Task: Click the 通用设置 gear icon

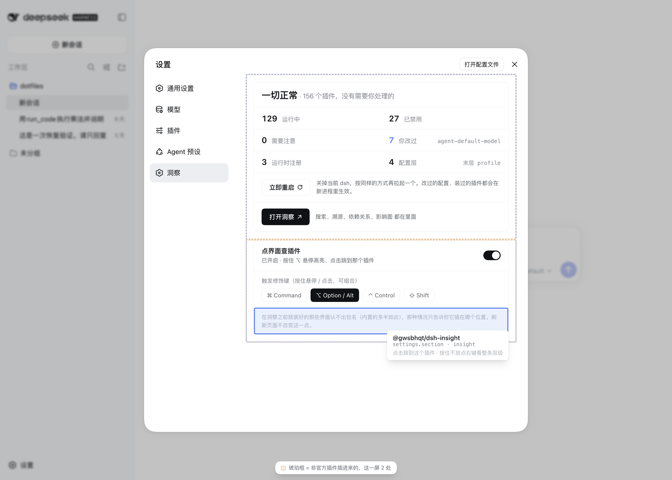Action: tap(159, 88)
